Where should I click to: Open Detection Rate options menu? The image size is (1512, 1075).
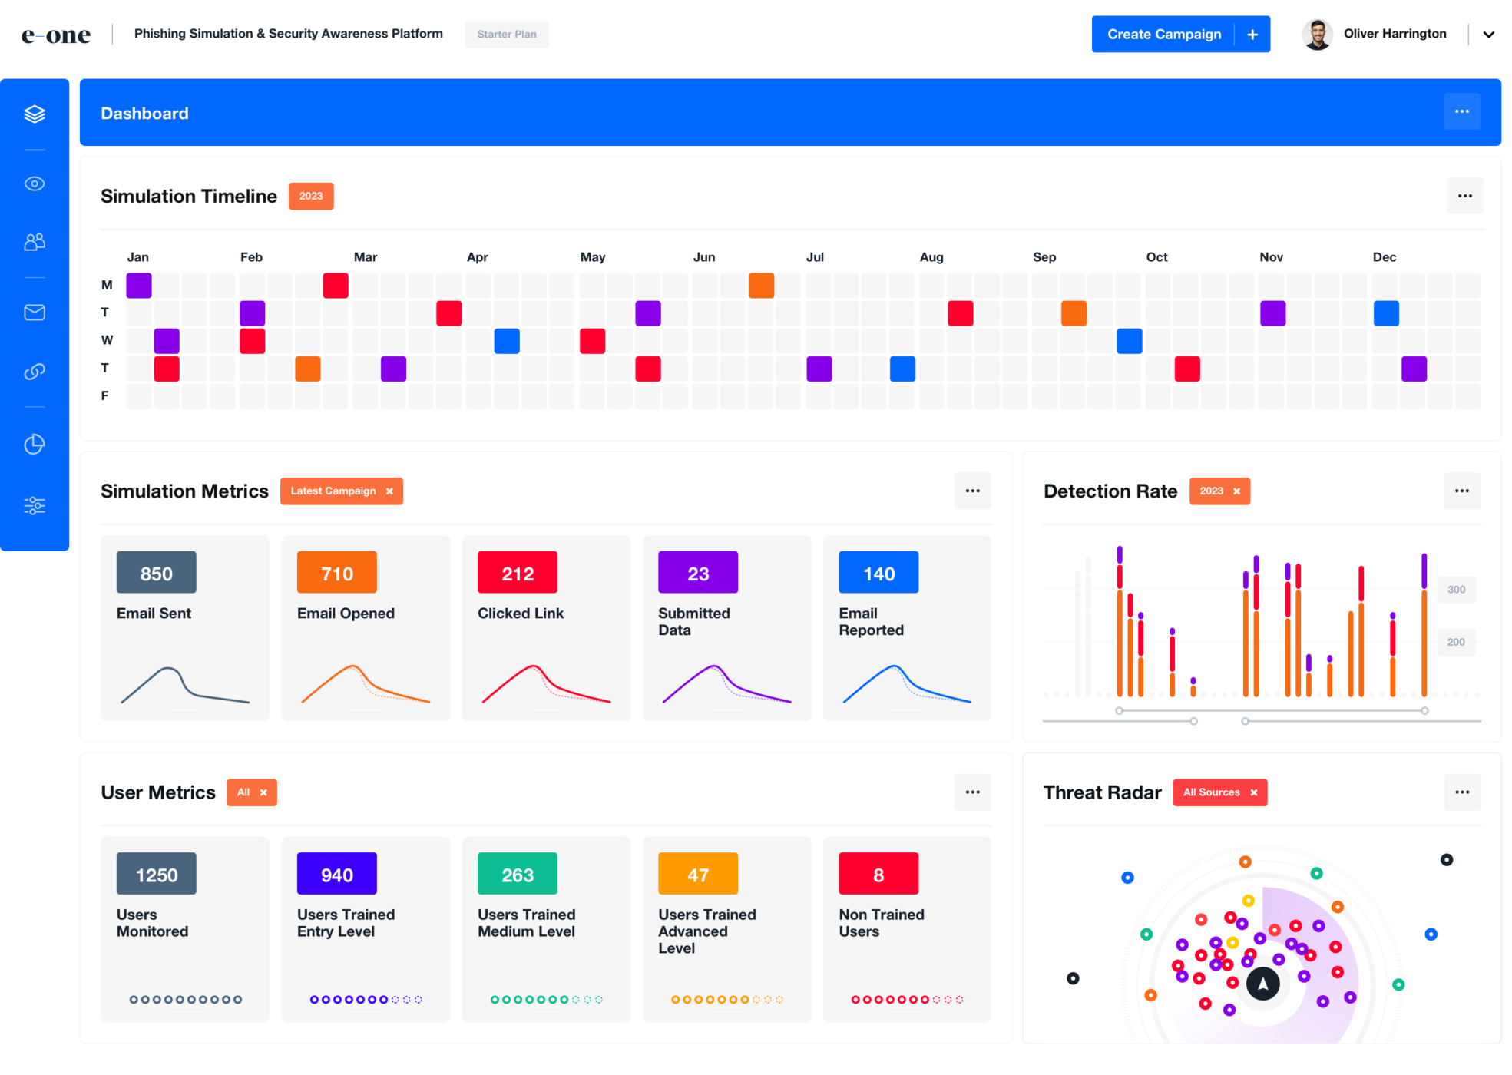point(1462,491)
